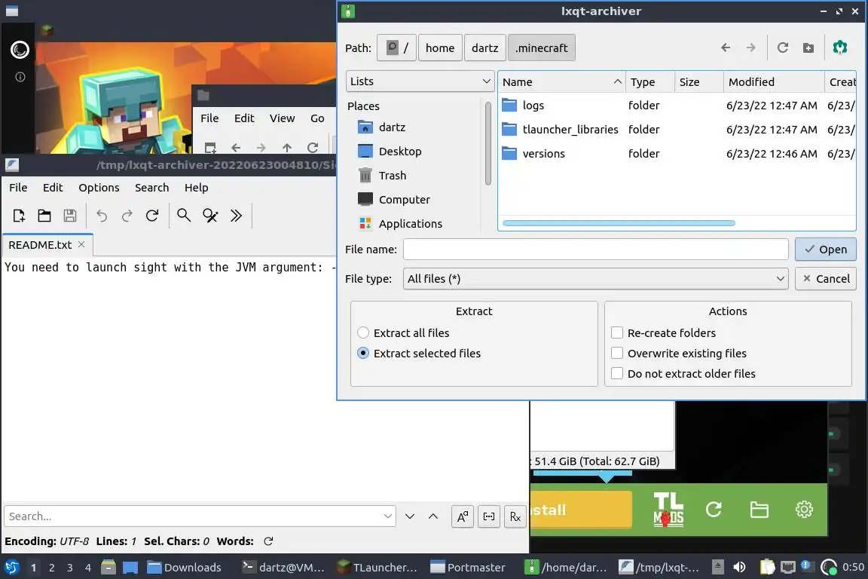Open the Help menu in the text editor

tap(196, 188)
